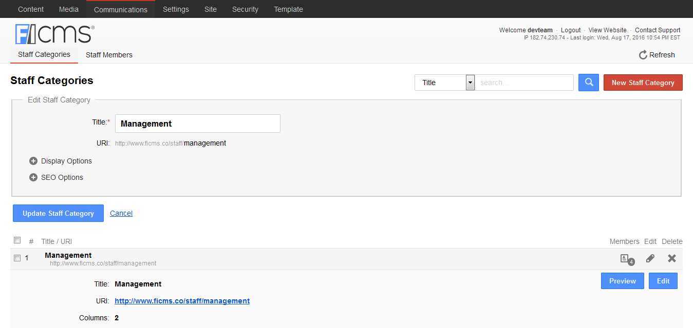Click the FICMS logo
Screen dimensions: 693x328
pyautogui.click(x=54, y=34)
